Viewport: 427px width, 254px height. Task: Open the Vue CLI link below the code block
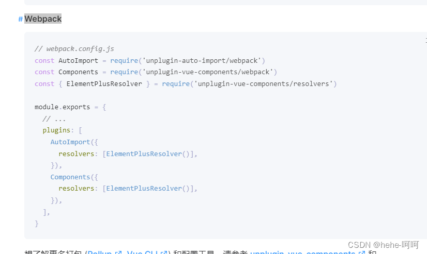click(x=147, y=252)
